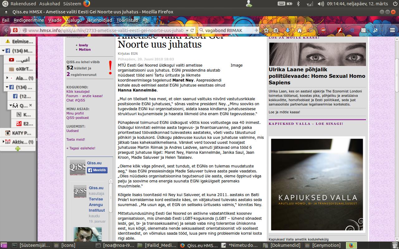This screenshot has width=399, height=249.
Task: Add a new tab with green plus
Action: click(x=17, y=148)
